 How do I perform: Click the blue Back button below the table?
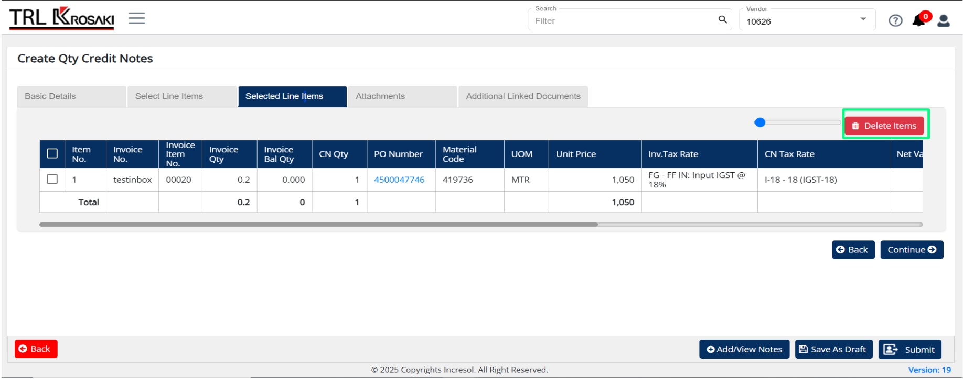click(x=853, y=250)
